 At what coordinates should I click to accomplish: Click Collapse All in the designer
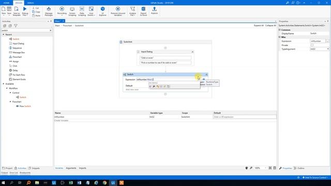270,25
